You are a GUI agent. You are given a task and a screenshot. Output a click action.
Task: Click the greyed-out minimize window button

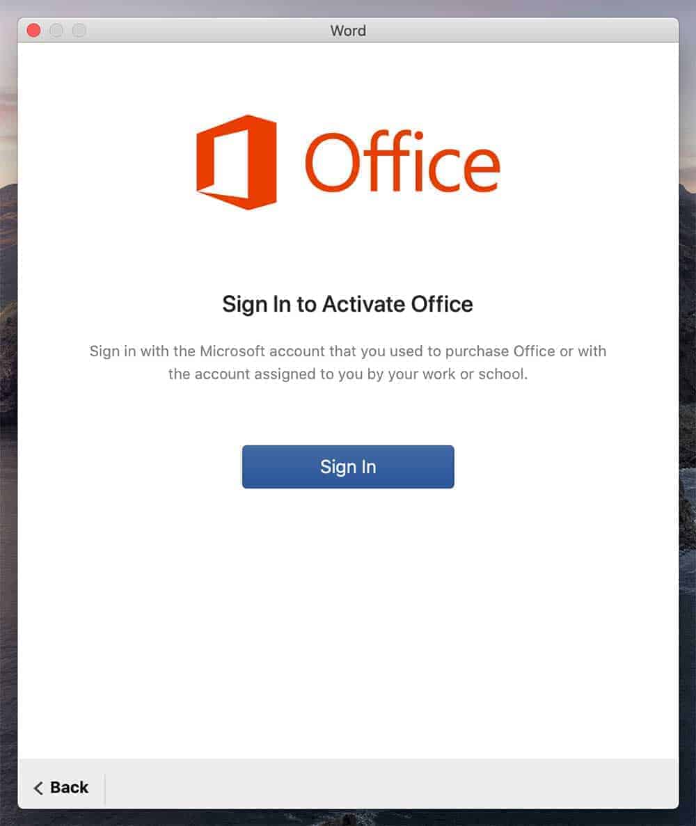click(56, 31)
